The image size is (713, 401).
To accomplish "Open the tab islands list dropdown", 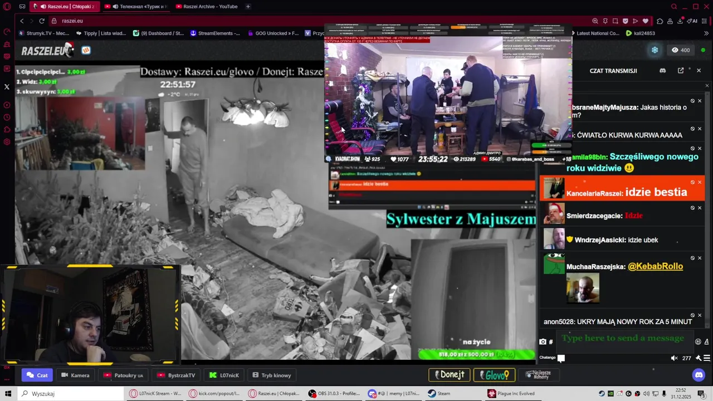I will [x=22, y=7].
